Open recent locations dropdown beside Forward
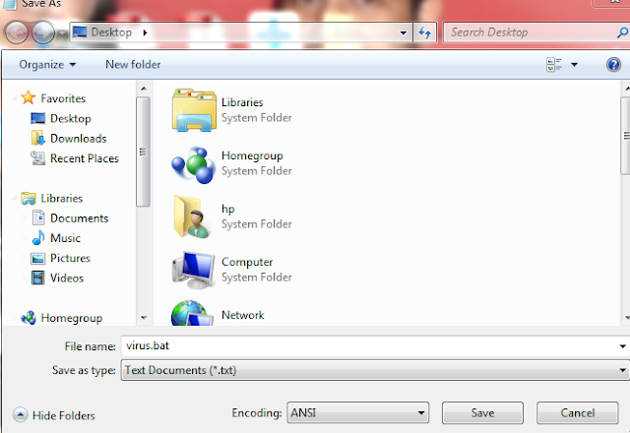The width and height of the screenshot is (630, 433). pos(62,33)
